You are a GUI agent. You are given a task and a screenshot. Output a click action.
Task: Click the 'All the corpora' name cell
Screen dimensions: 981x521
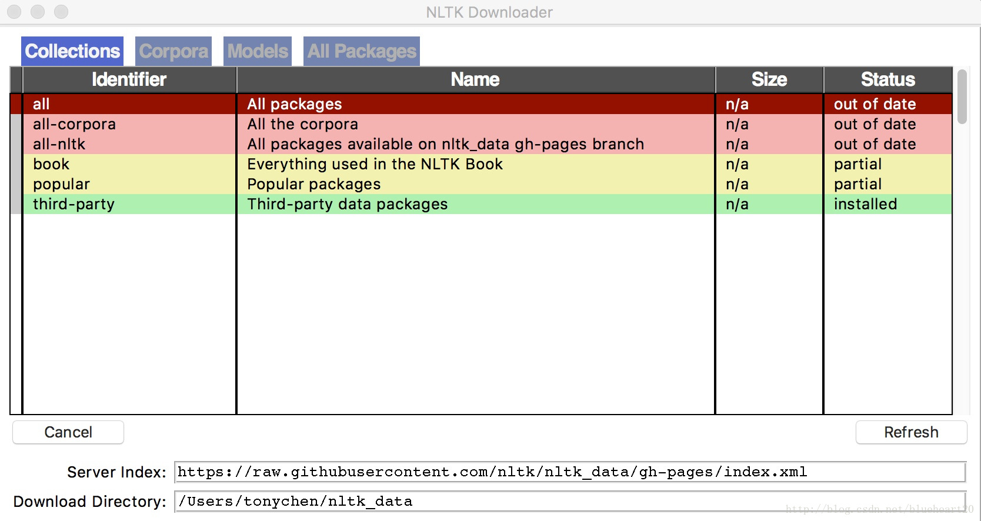pyautogui.click(x=476, y=124)
